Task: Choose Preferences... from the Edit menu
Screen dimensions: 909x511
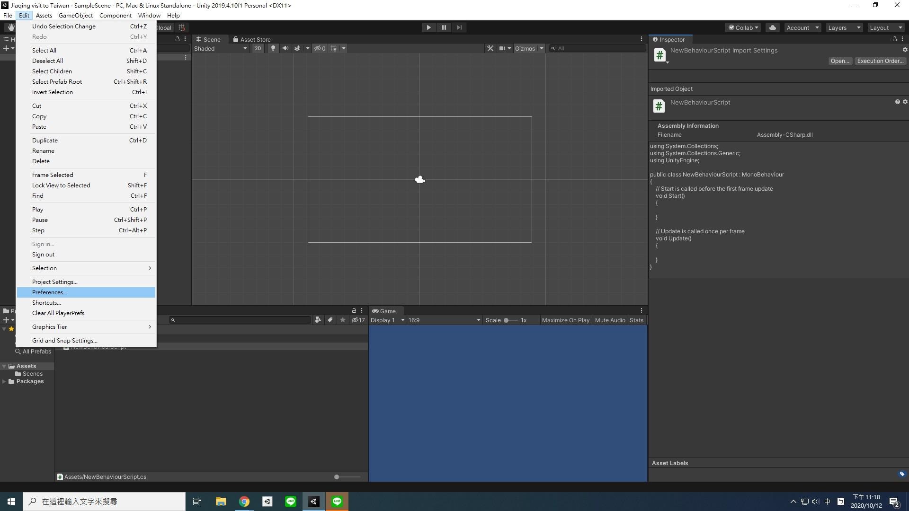Action: 86,292
